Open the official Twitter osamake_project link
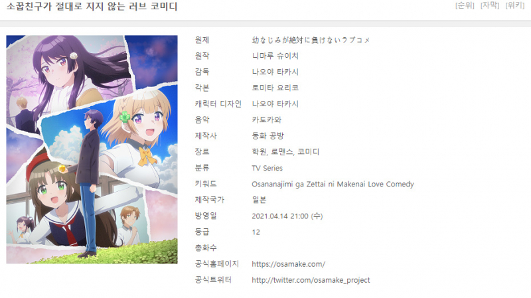 point(311,280)
